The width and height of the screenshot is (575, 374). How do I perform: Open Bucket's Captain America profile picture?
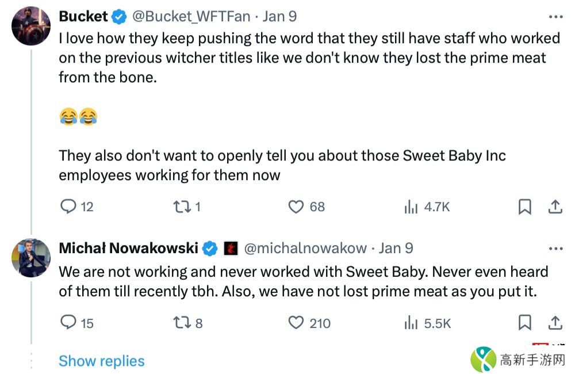click(31, 26)
